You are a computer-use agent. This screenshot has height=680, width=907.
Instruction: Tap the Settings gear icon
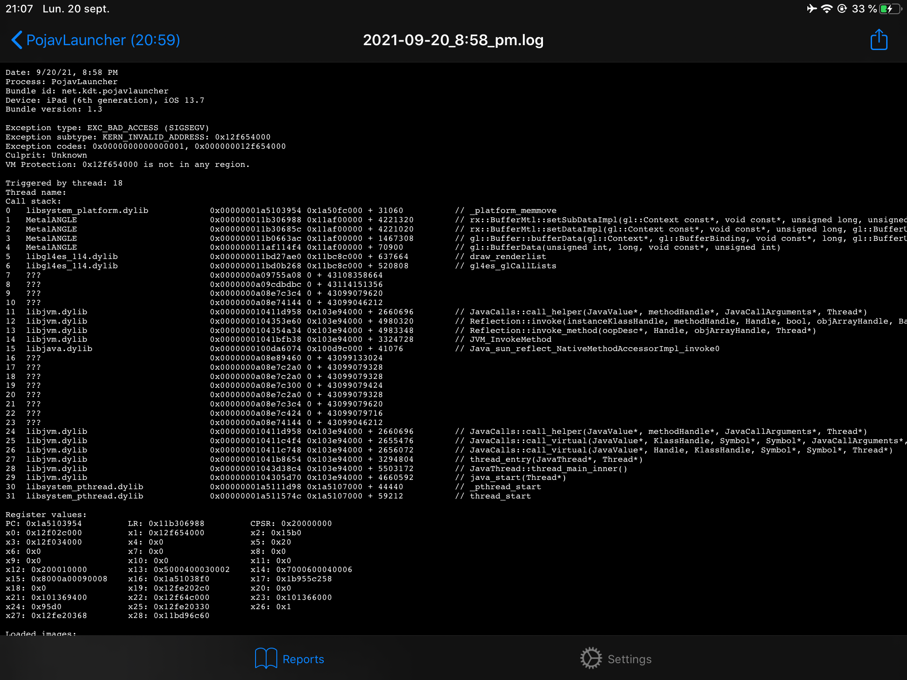click(x=591, y=658)
